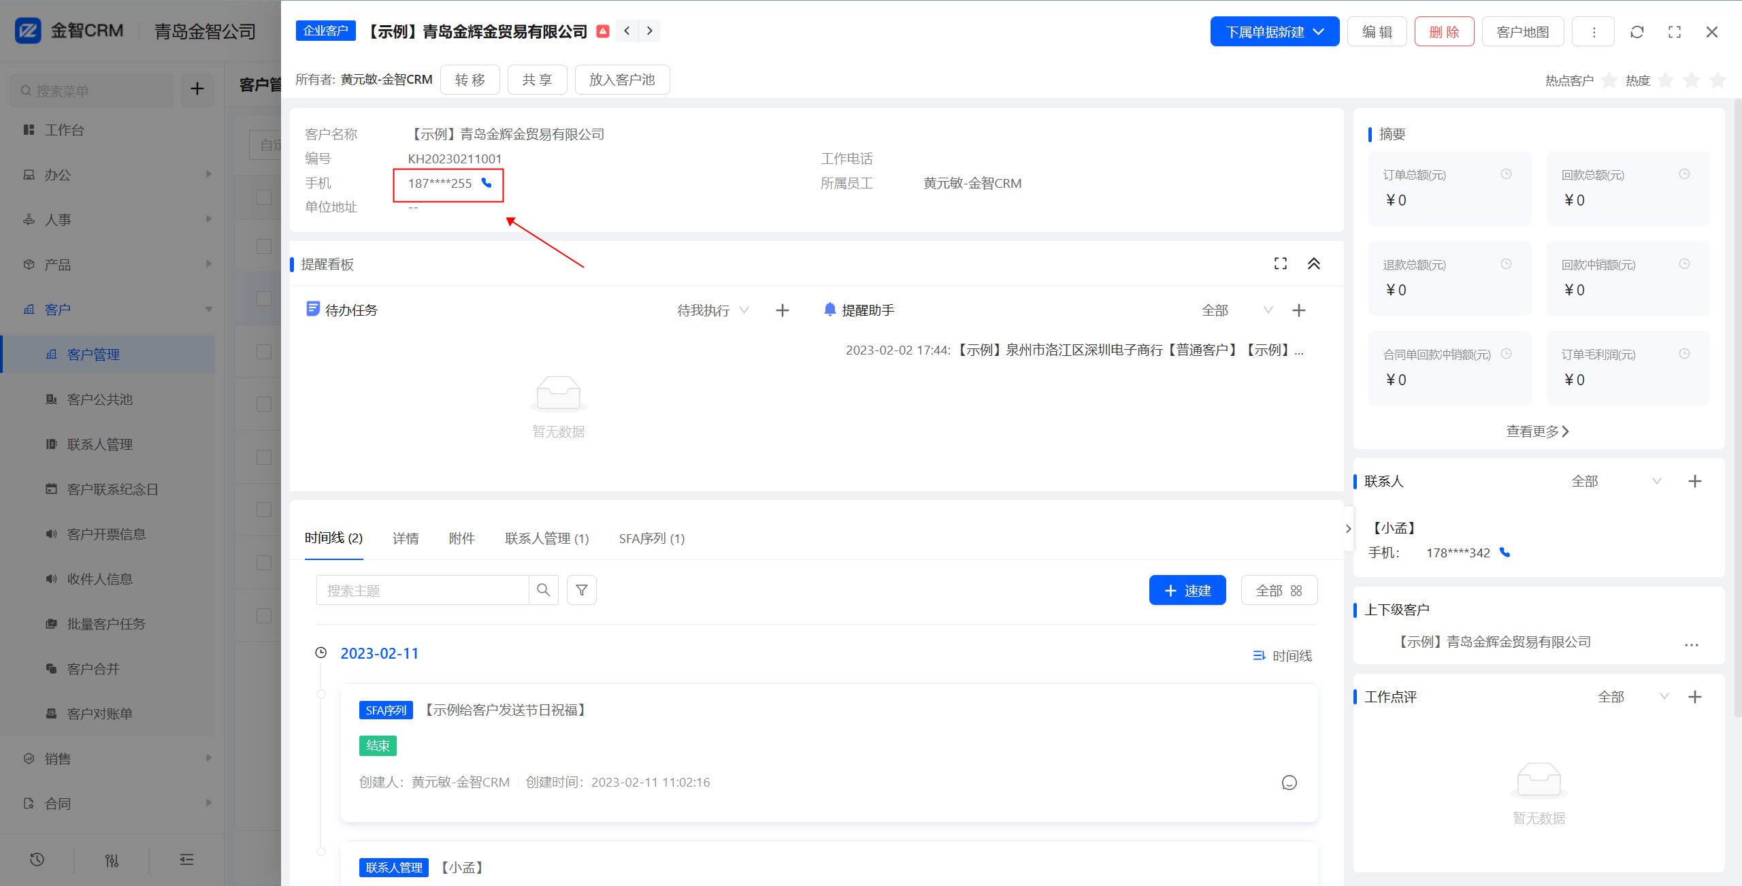Open settings sliders icon at sidebar bottom
Viewport: 1742px width, 886px height.
112,860
